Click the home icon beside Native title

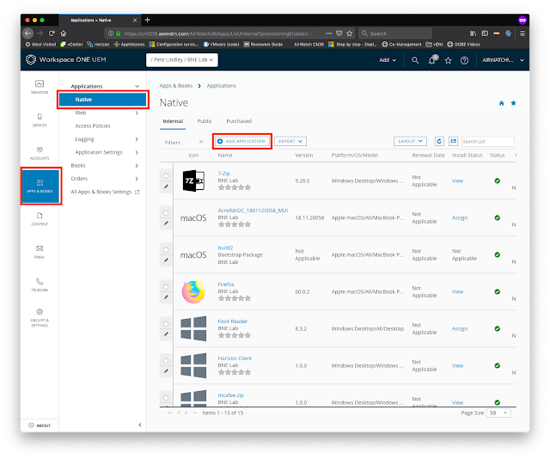coord(502,103)
